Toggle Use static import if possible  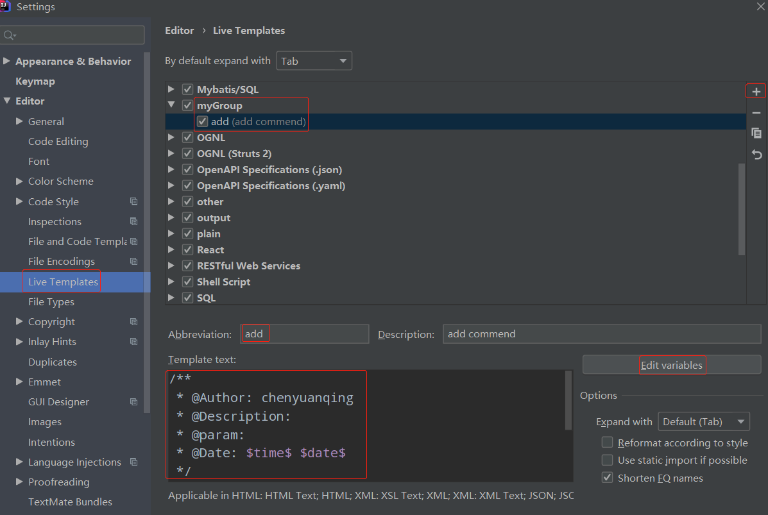[607, 460]
